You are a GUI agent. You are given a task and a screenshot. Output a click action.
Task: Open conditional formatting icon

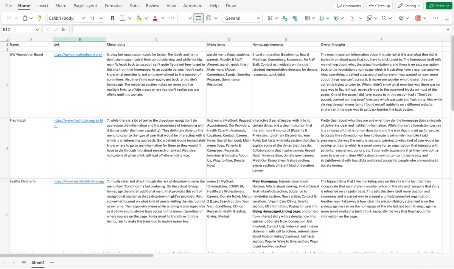(x=307, y=18)
